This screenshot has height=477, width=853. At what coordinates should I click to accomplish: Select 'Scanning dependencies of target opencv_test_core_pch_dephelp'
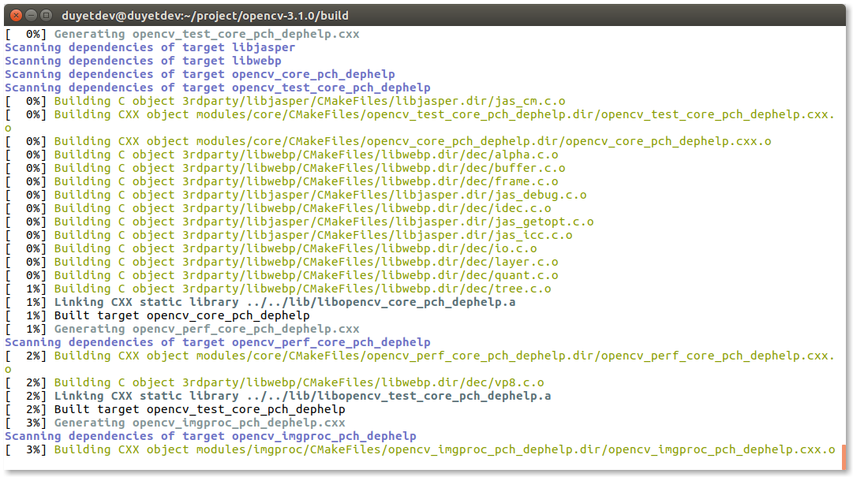click(x=218, y=88)
